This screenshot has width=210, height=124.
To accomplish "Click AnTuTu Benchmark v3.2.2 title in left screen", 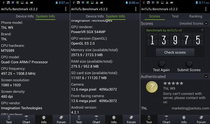I will (x=19, y=9).
